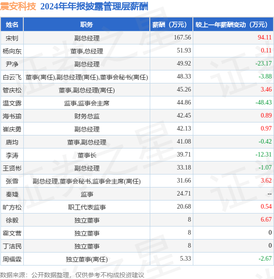Select the change value 3.46
274x279 pixels.
pos(266,89)
